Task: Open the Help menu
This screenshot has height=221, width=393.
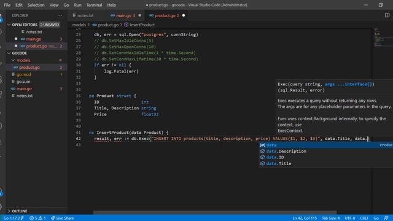Action: pyautogui.click(x=112, y=5)
